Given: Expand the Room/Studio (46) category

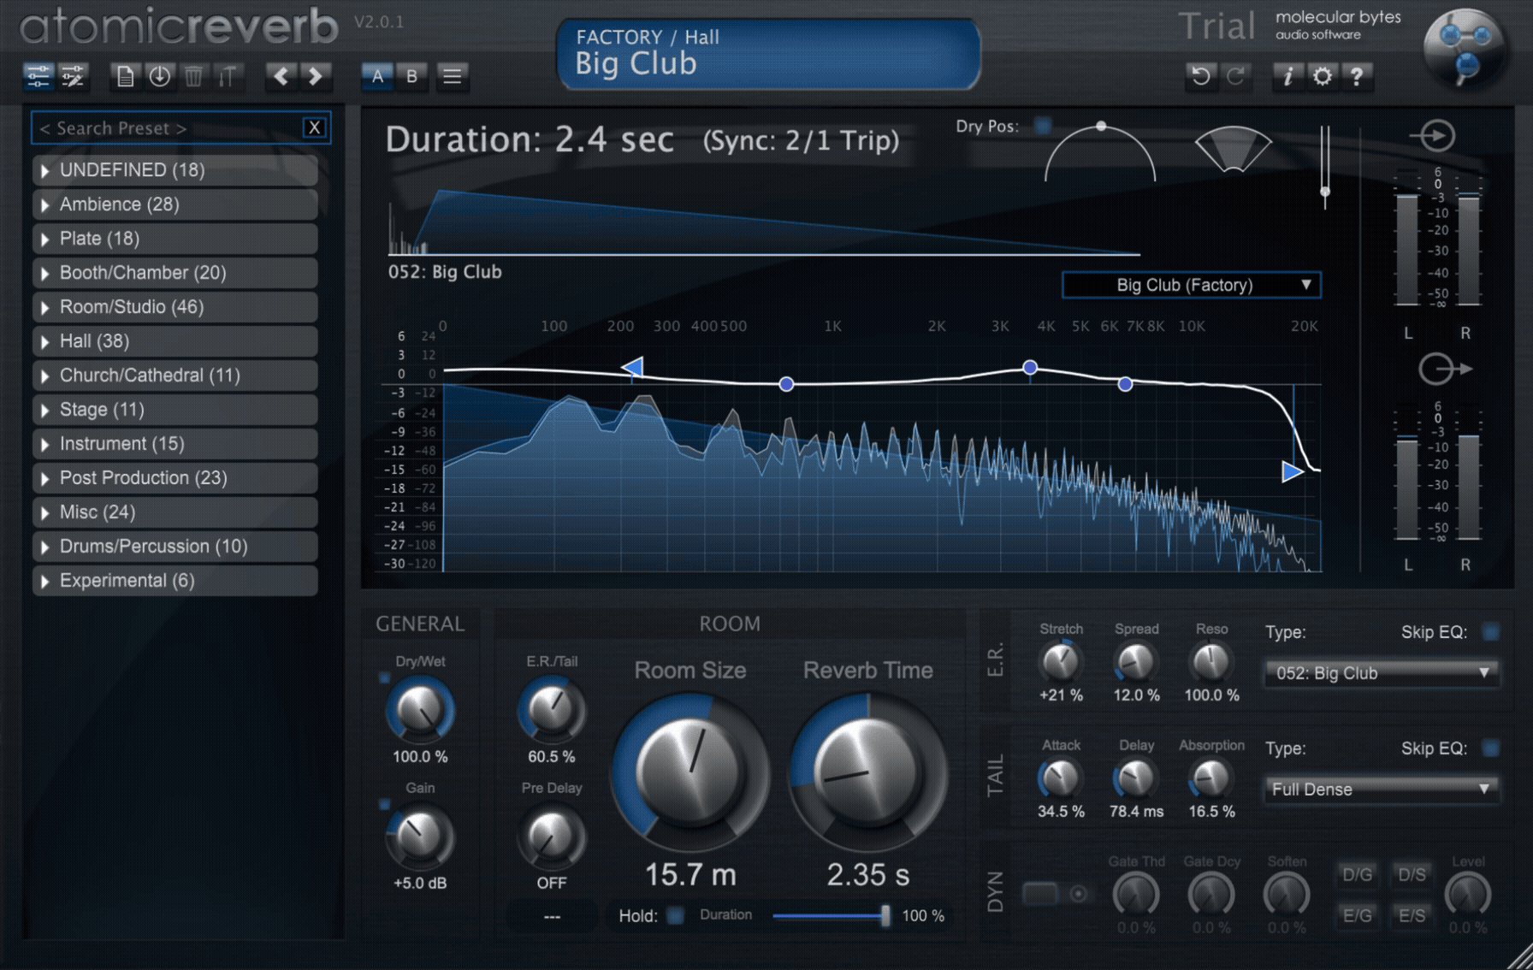Looking at the screenshot, I should click(x=175, y=307).
